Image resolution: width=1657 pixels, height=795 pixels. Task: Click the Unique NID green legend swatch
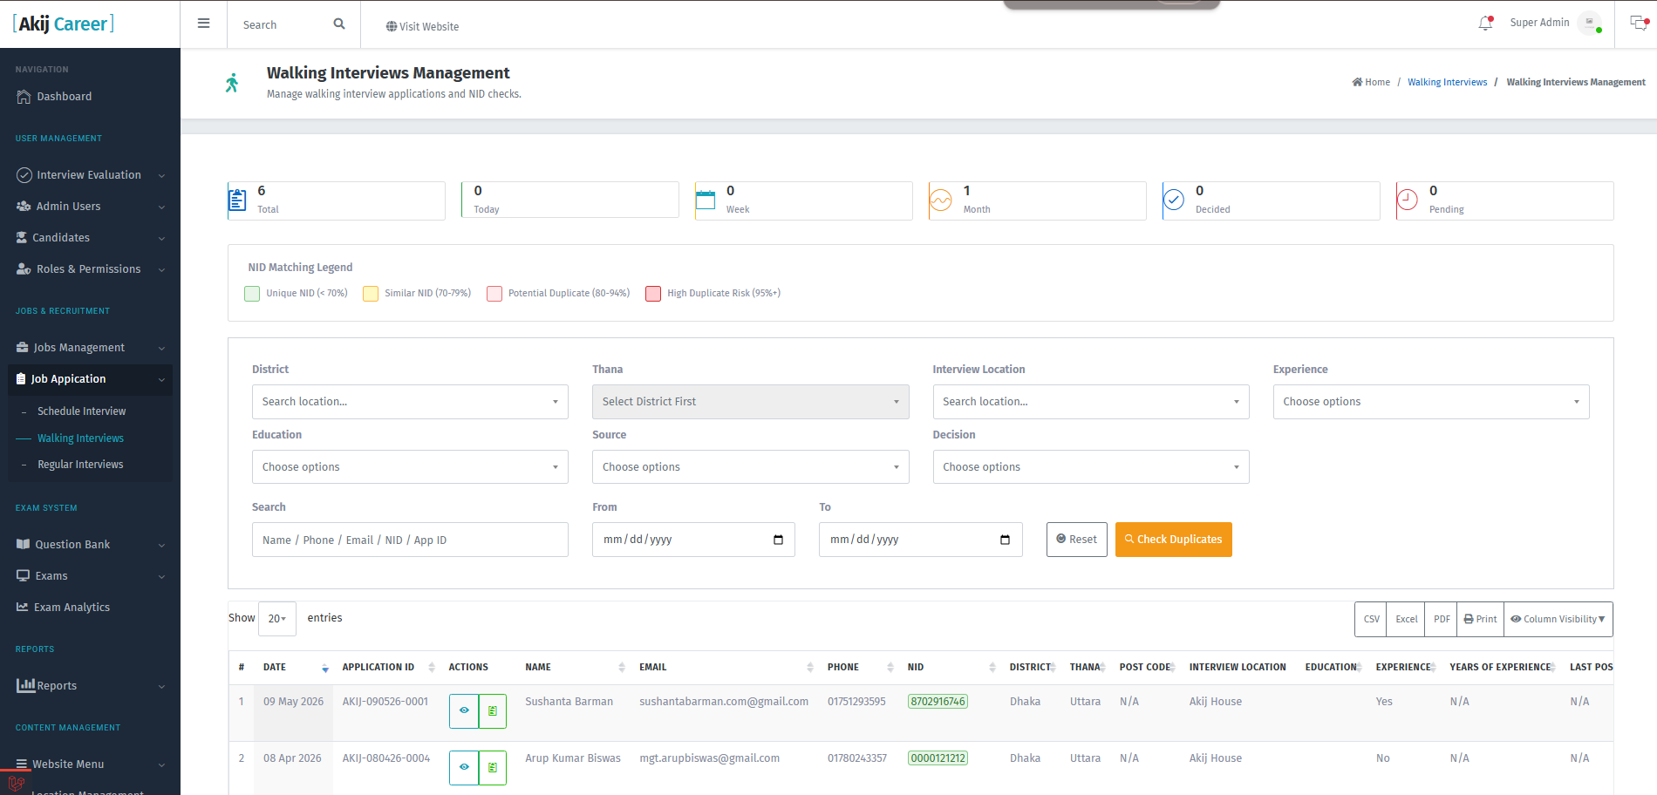[252, 294]
